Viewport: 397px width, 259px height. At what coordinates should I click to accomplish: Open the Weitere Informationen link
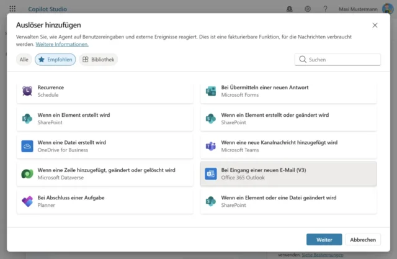tap(62, 45)
